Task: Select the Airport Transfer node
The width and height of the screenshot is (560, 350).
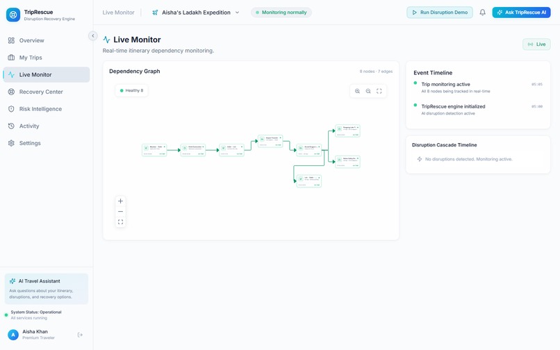Action: click(270, 141)
